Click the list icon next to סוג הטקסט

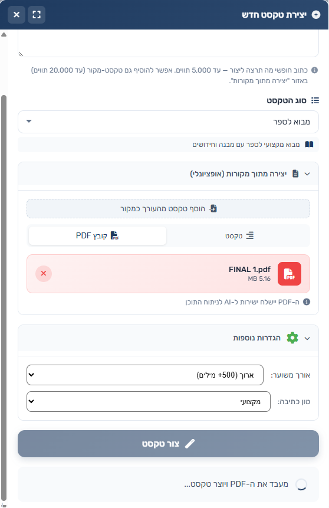click(x=315, y=100)
